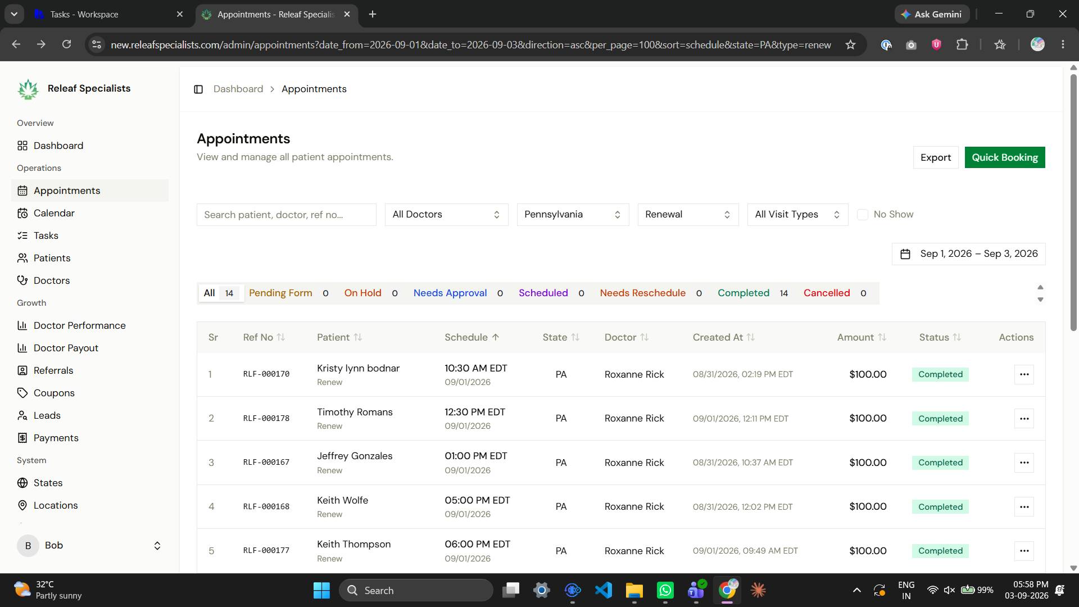The height and width of the screenshot is (607, 1079).
Task: Expand the All Doctors dropdown
Action: click(446, 215)
